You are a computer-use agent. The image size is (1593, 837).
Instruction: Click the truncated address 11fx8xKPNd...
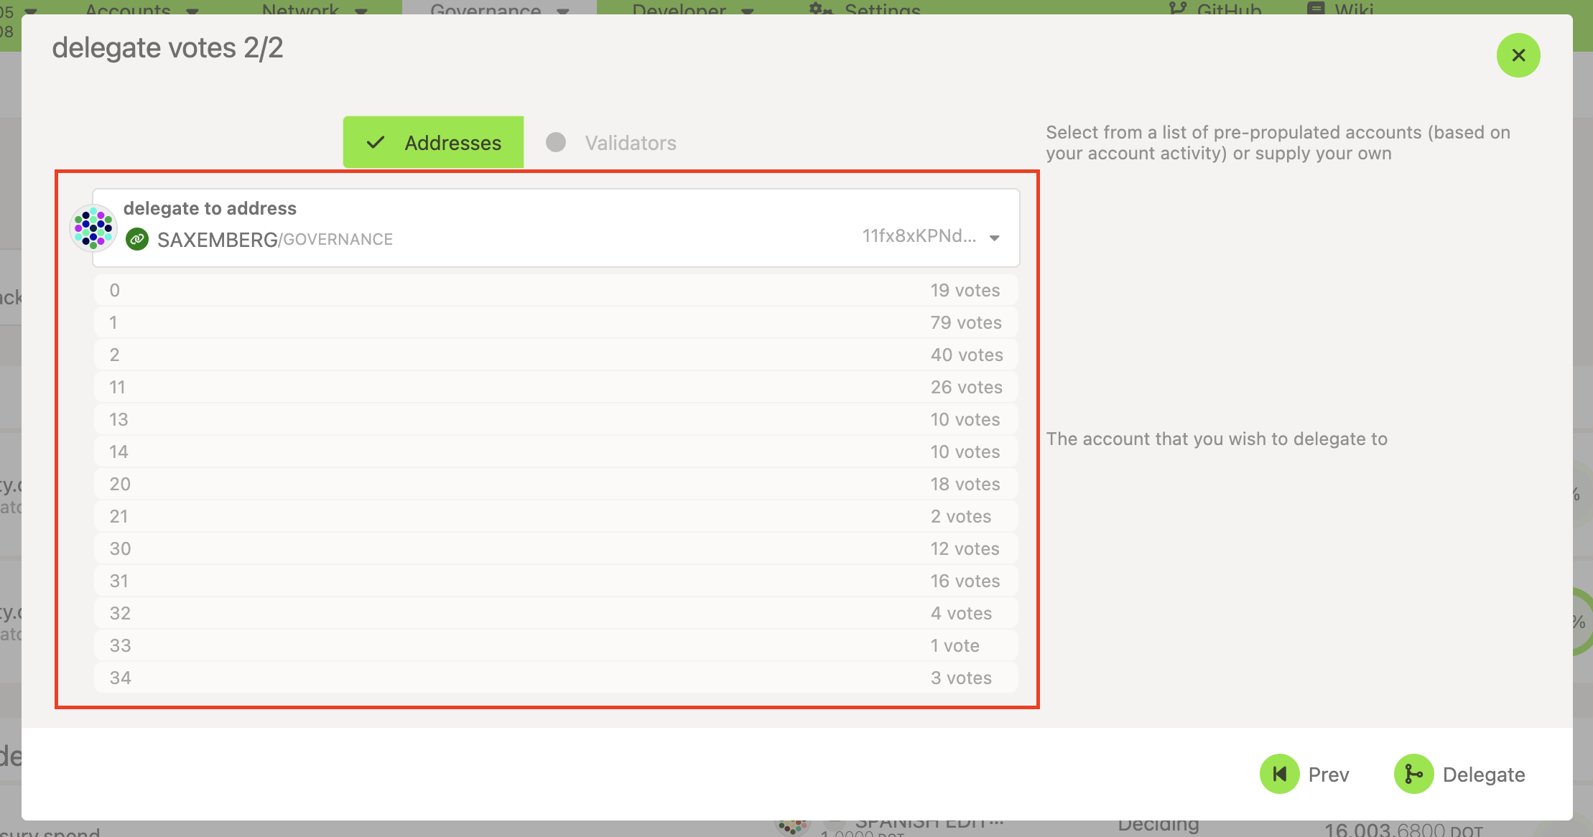tap(919, 236)
